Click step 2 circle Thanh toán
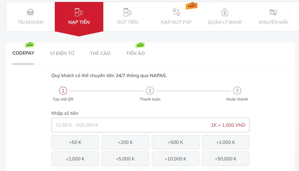299x171 pixels. click(150, 91)
